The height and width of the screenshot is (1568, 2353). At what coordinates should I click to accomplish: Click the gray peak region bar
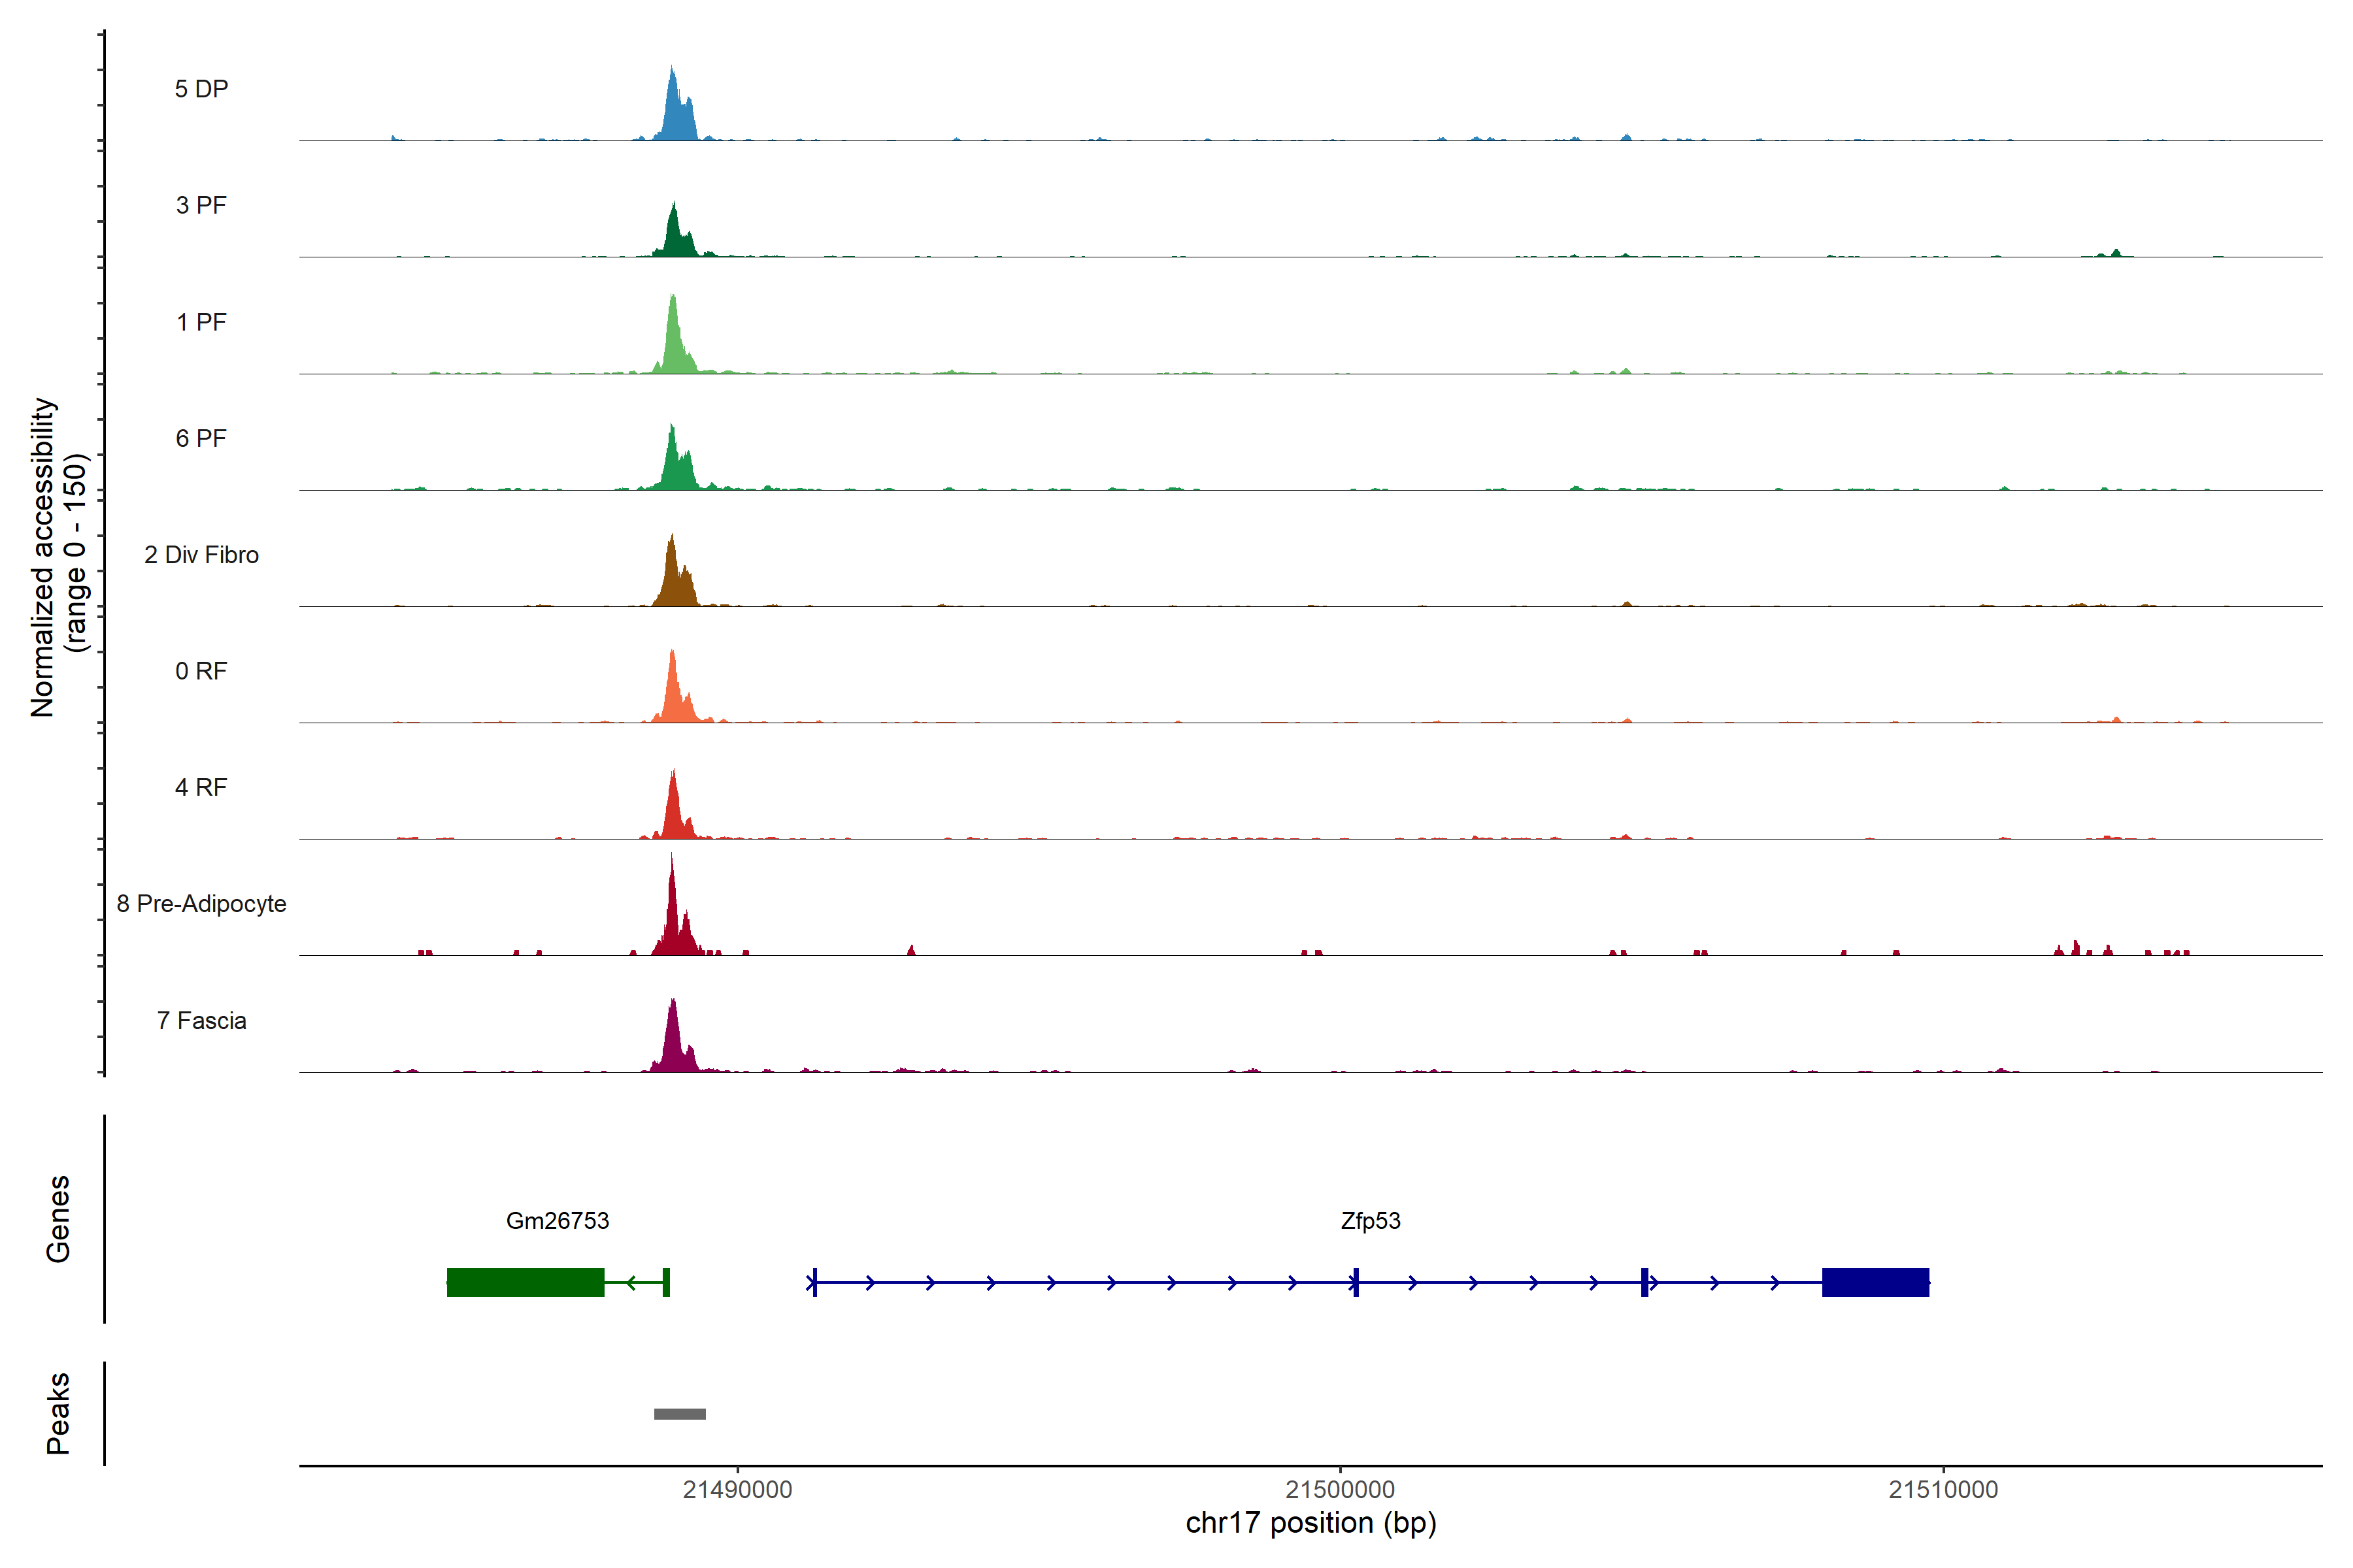point(679,1414)
